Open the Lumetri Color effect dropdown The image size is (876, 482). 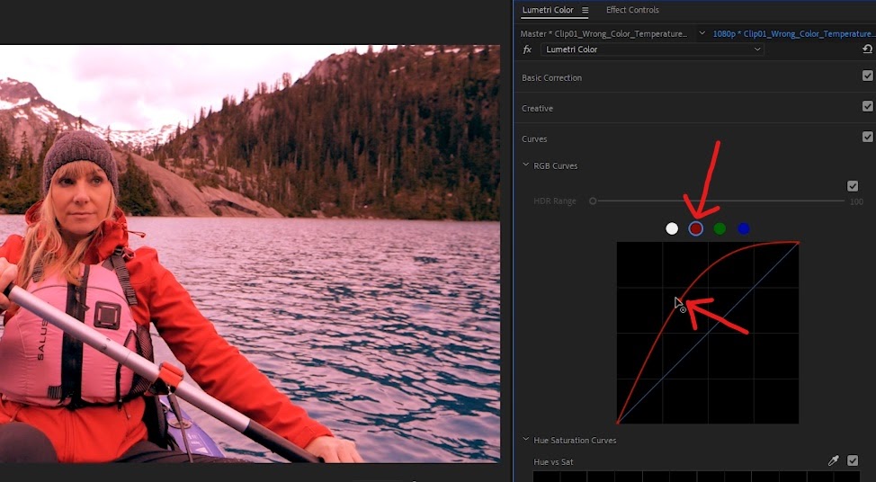(652, 49)
